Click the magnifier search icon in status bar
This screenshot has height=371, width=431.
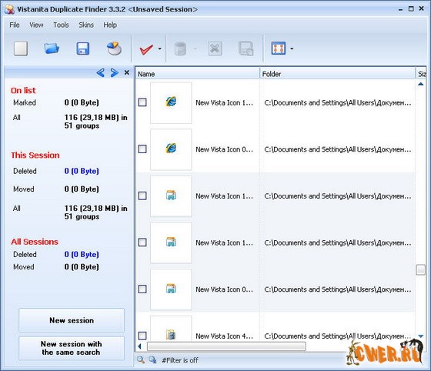point(141,359)
